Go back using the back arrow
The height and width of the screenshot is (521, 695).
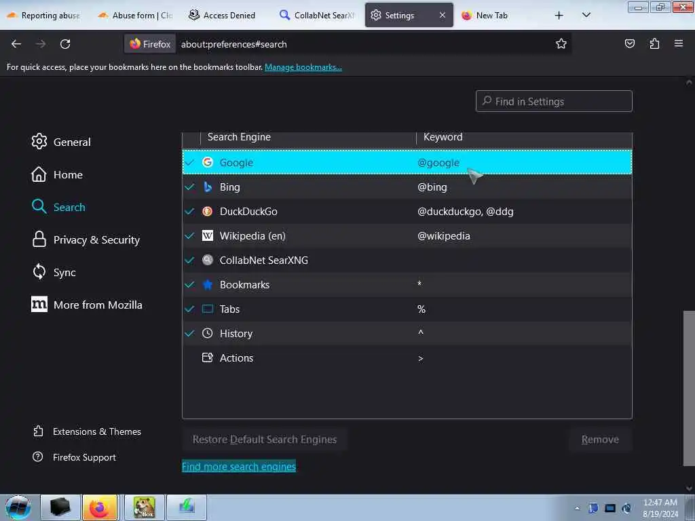click(16, 44)
